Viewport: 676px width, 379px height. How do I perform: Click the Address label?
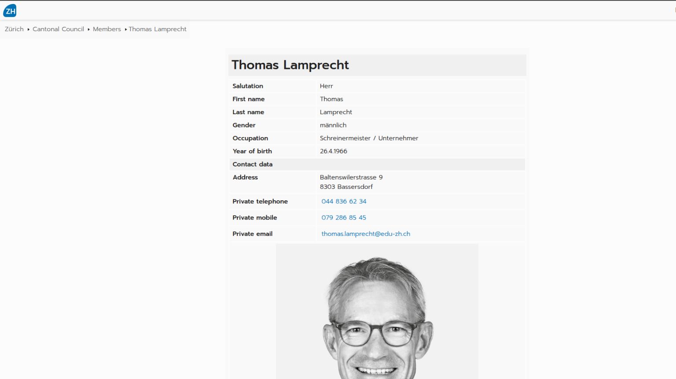[x=245, y=177]
